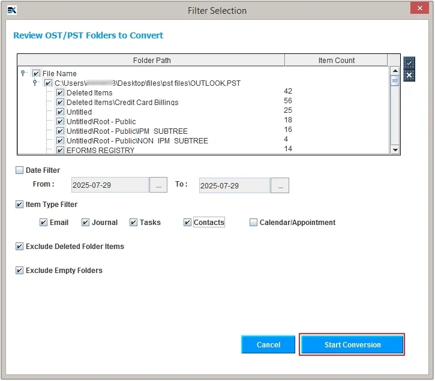Toggle the Item Type Filter checkbox
Image resolution: width=435 pixels, height=381 pixels.
click(x=19, y=205)
